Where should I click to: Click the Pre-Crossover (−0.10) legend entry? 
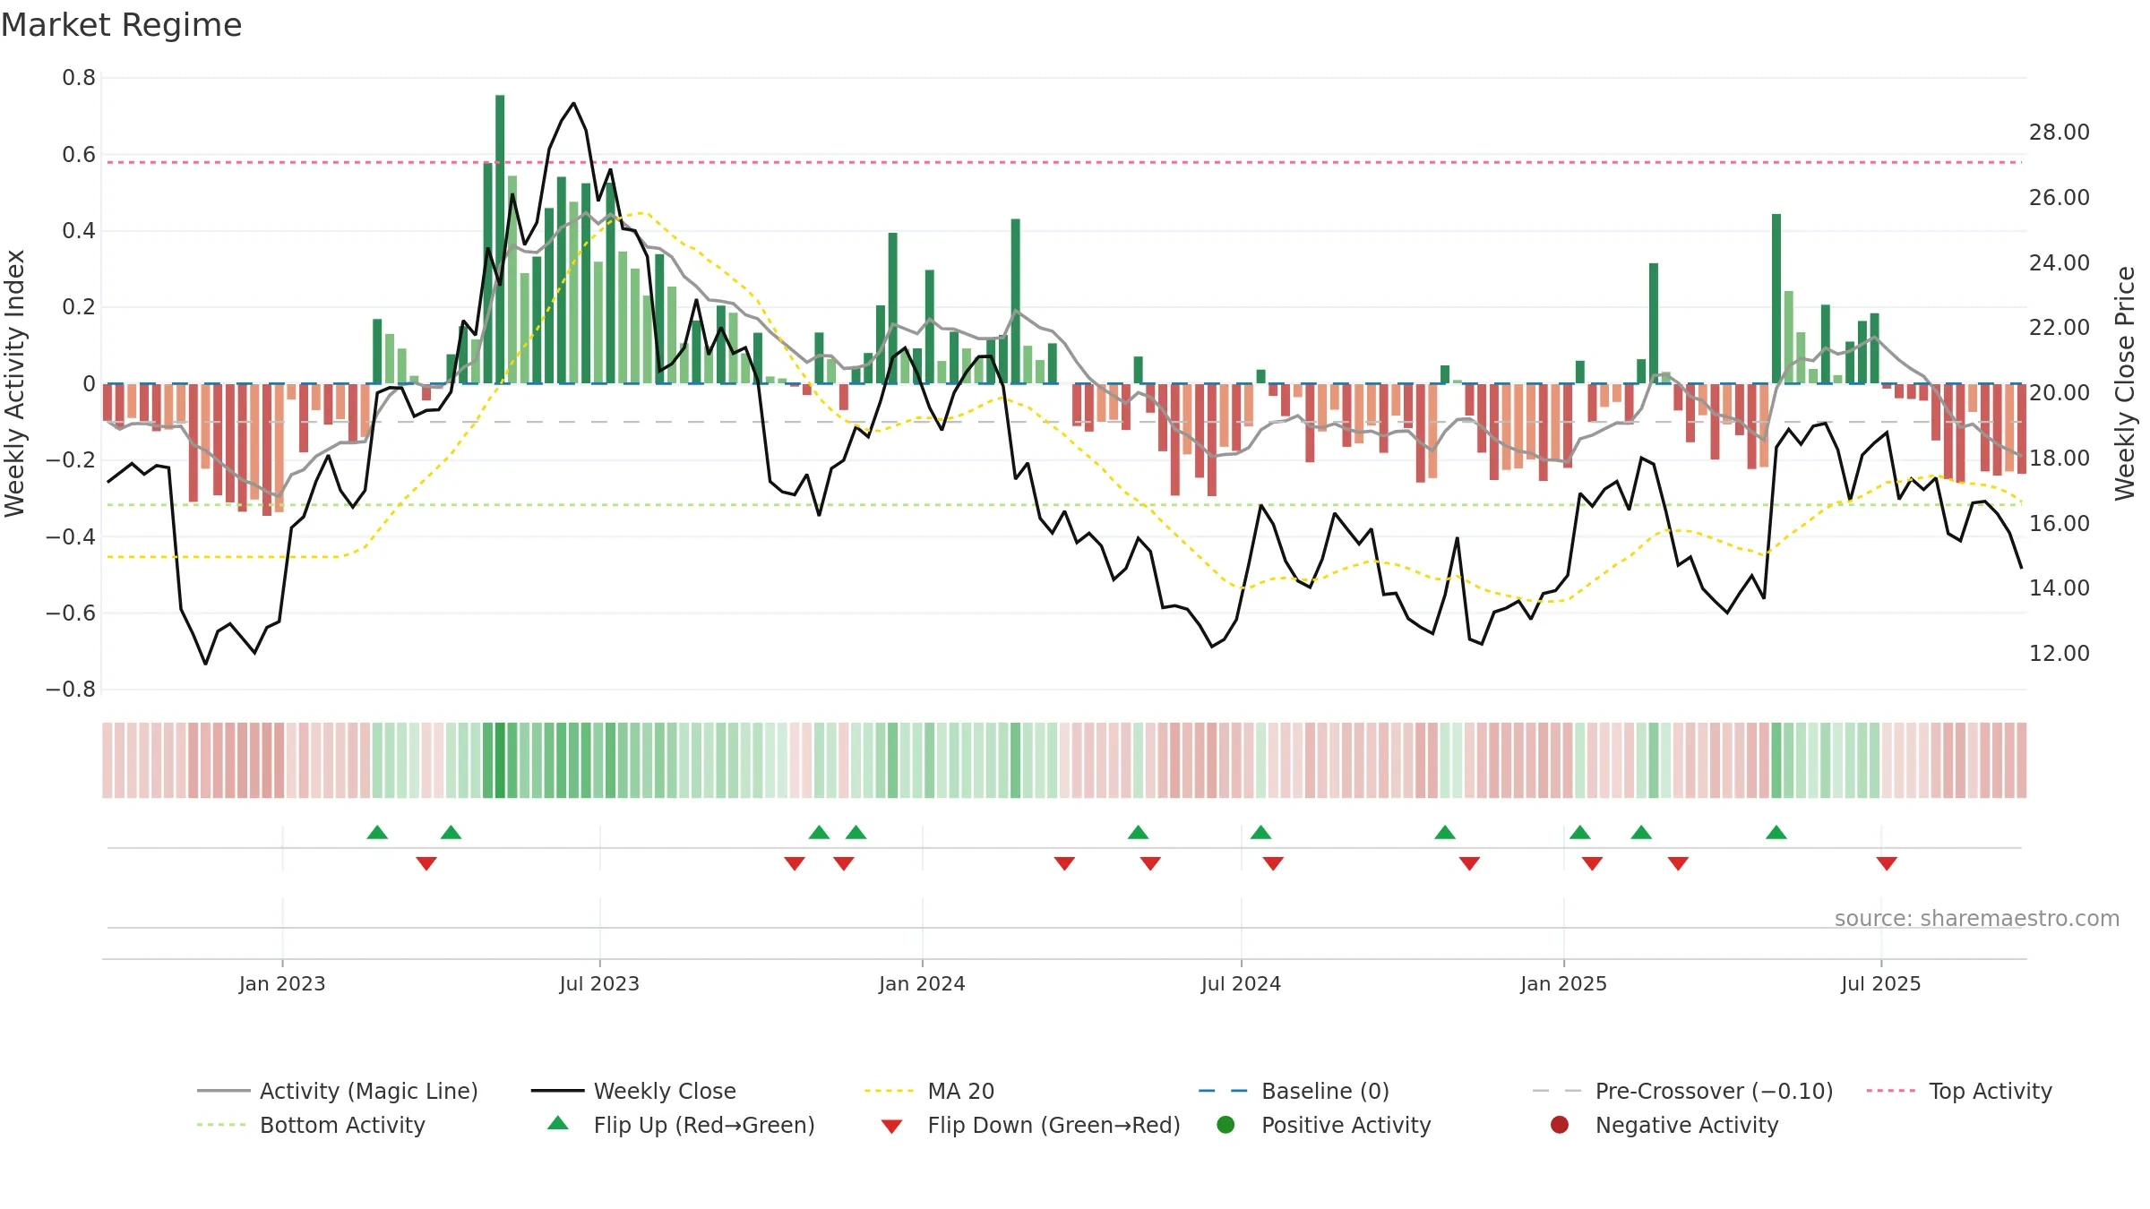pos(1683,1091)
